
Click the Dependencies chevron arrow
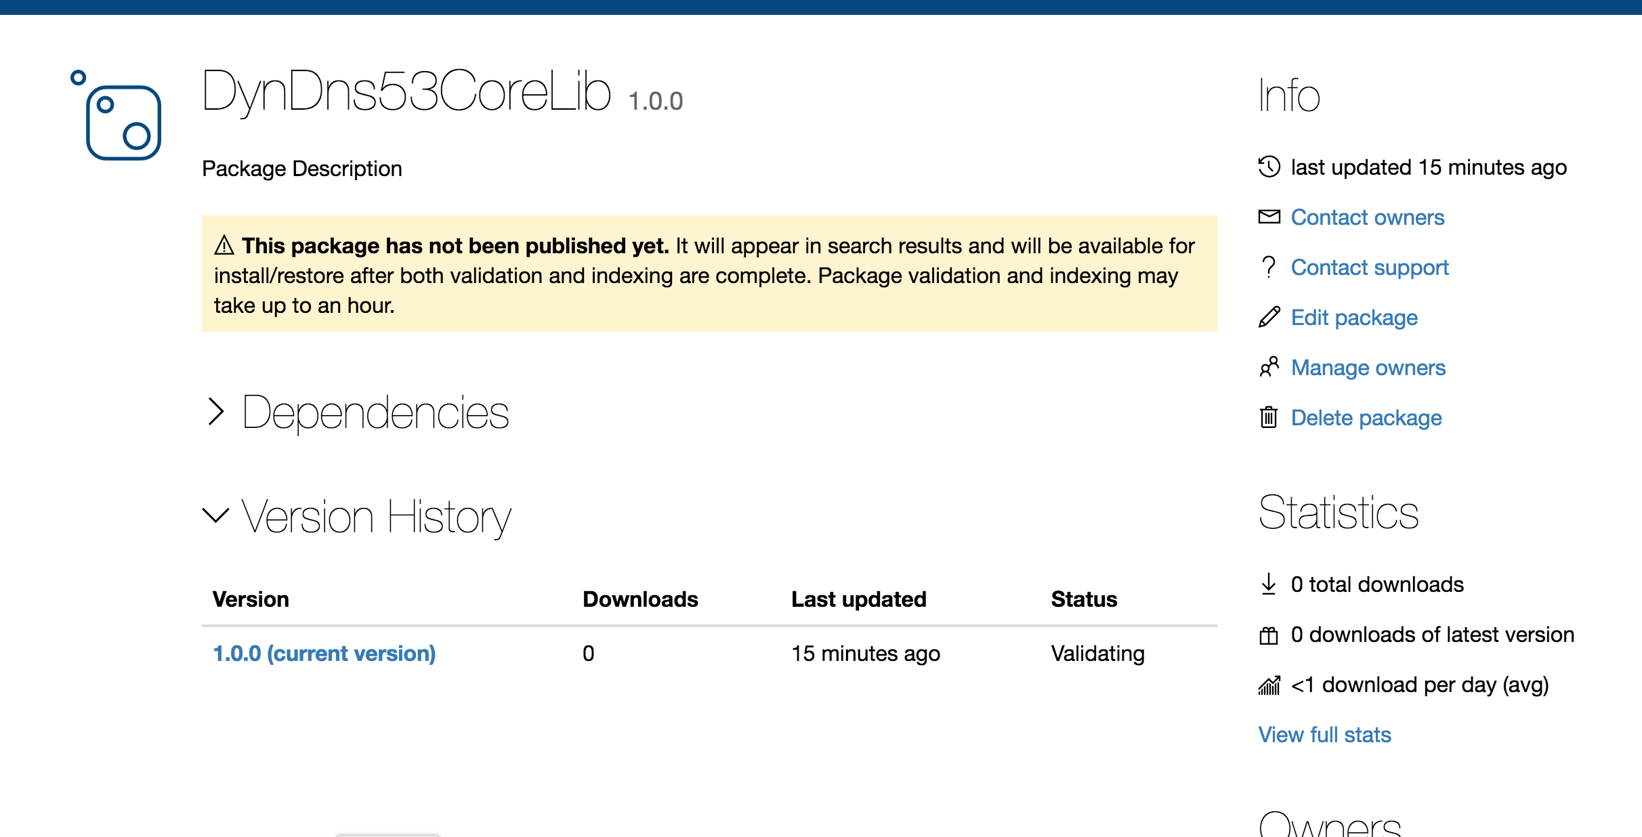tap(216, 412)
